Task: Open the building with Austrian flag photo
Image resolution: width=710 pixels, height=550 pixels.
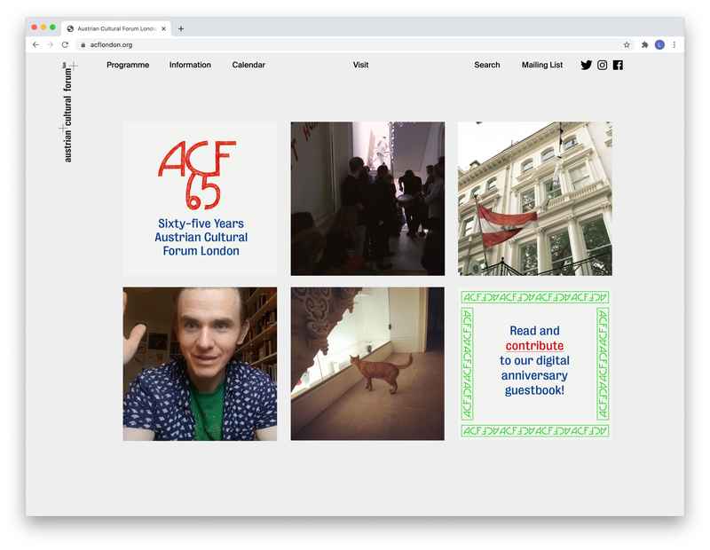Action: pyautogui.click(x=535, y=199)
